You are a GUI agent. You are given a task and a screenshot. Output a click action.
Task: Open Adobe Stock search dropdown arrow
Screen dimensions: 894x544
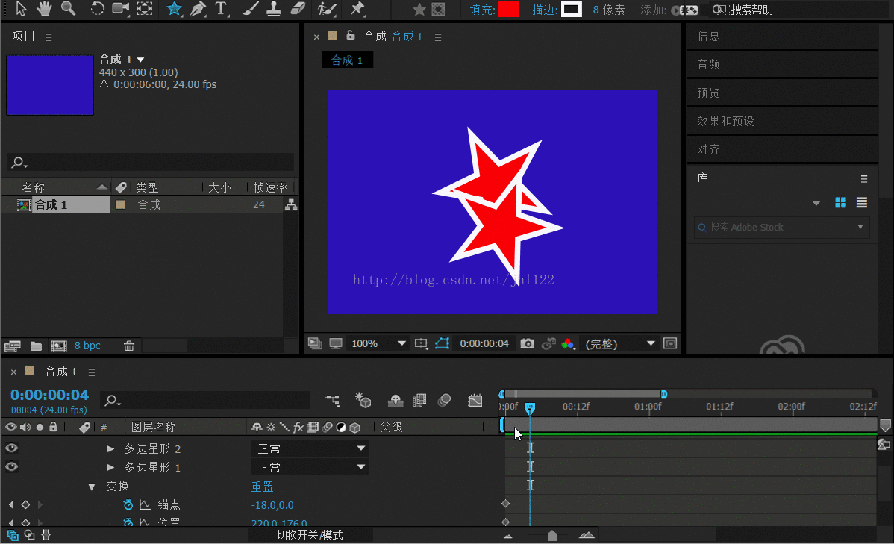tap(860, 227)
